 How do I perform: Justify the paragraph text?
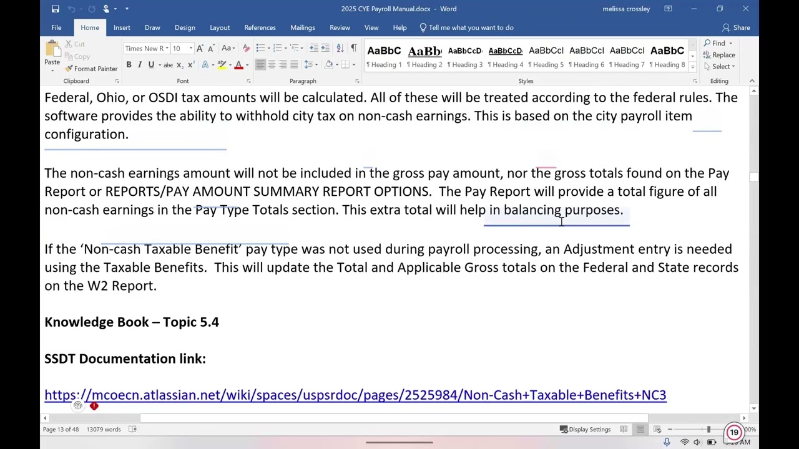coord(294,65)
